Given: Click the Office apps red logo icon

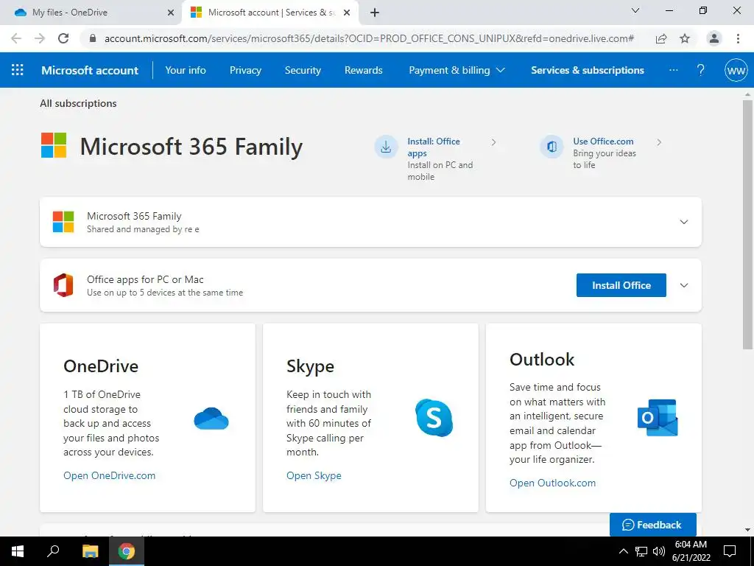Looking at the screenshot, I should coord(63,285).
